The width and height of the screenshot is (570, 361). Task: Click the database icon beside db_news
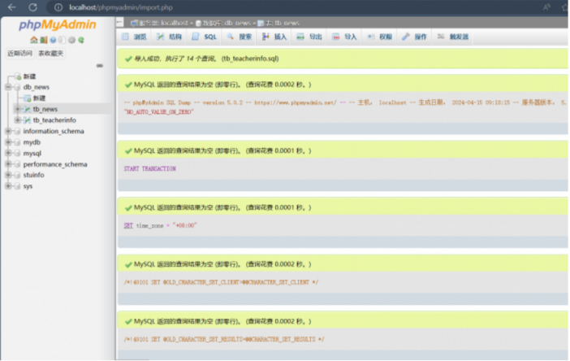[17, 87]
